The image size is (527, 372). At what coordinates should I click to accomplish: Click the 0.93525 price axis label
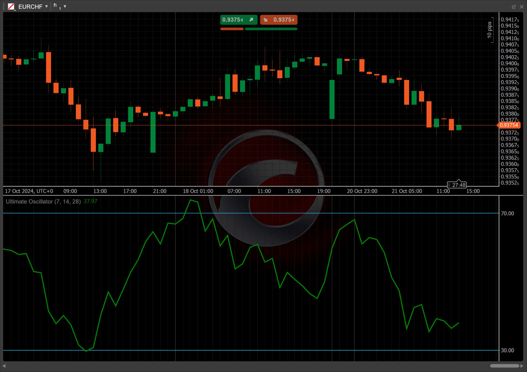(510, 183)
